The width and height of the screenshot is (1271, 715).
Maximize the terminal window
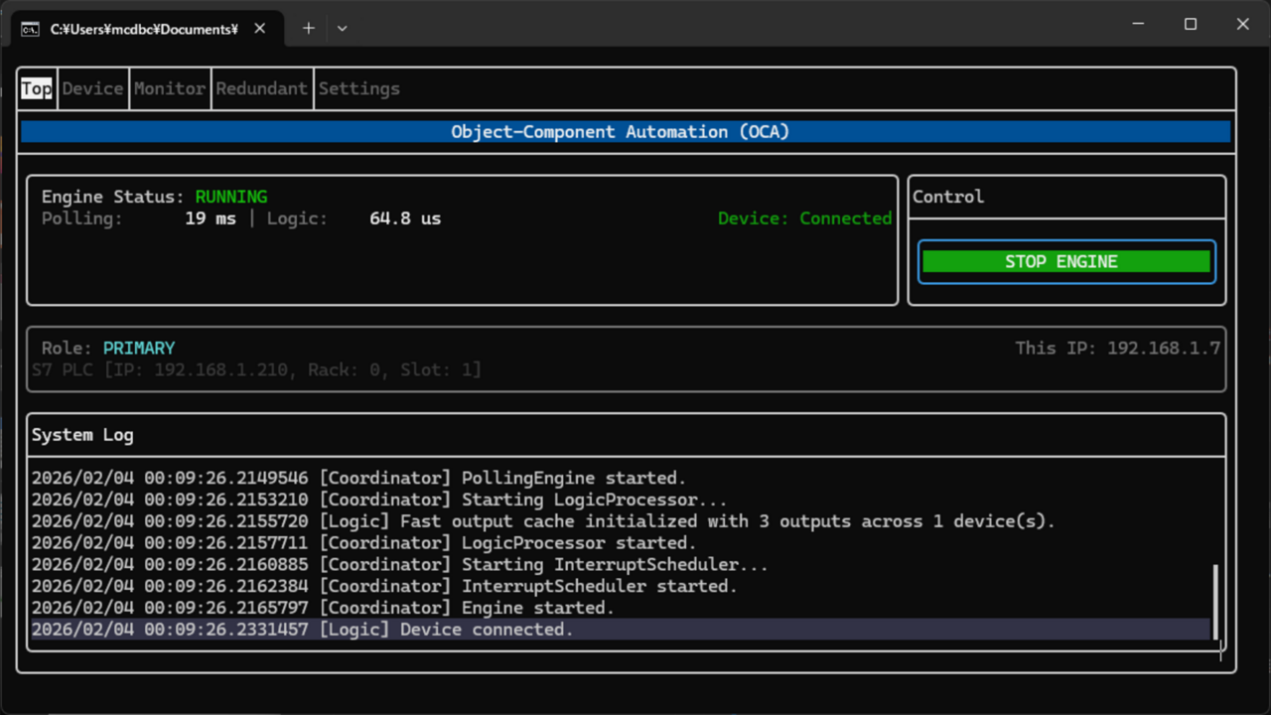[1191, 24]
